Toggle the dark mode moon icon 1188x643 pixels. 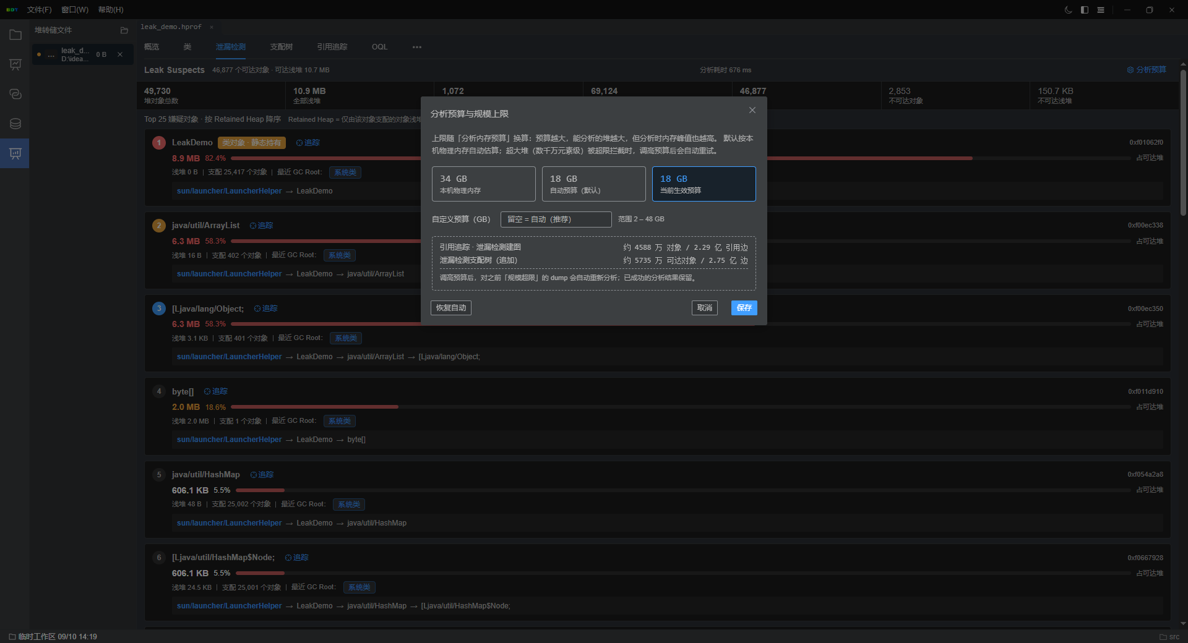click(x=1068, y=10)
